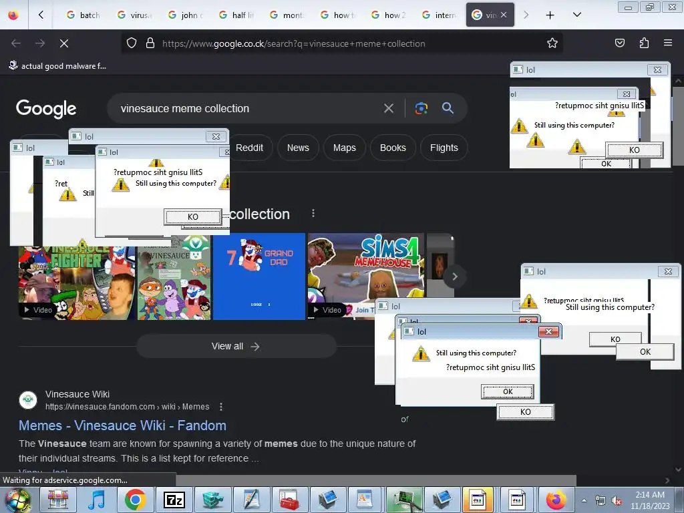This screenshot has width=684, height=513.
Task: Submit search with magnifier icon
Action: tap(448, 108)
